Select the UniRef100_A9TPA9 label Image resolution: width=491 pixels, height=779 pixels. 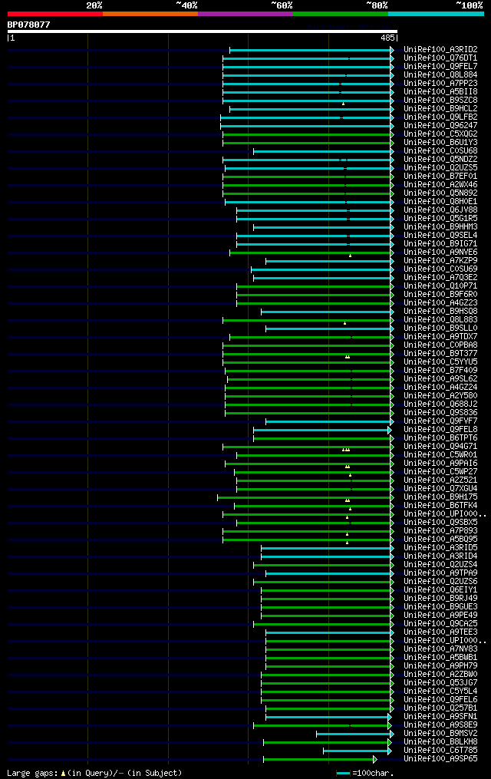pyautogui.click(x=441, y=573)
